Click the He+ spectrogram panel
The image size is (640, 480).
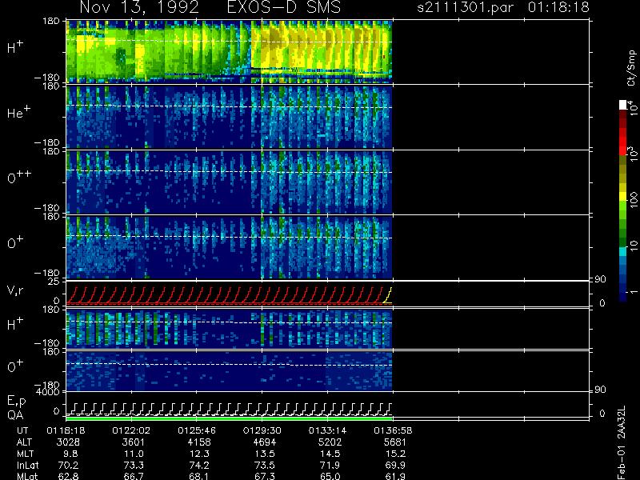coord(229,117)
